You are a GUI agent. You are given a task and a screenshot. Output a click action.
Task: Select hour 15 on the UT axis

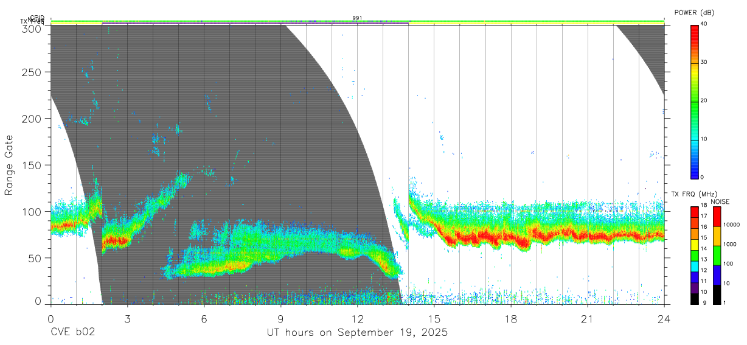[x=434, y=319]
